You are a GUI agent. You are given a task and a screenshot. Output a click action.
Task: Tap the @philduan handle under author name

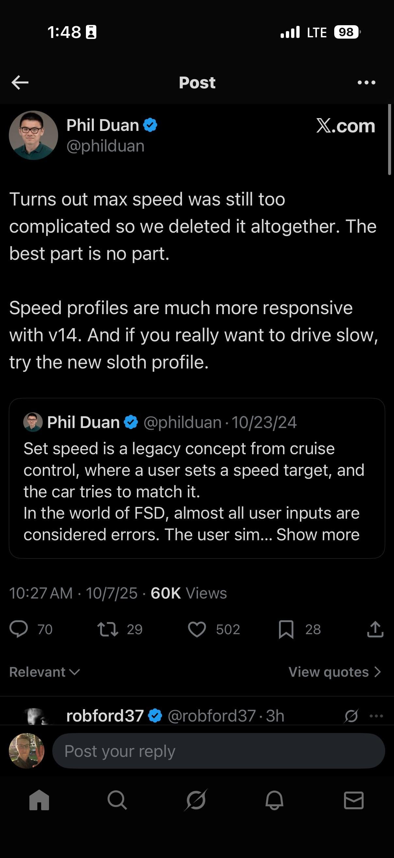[x=106, y=146]
